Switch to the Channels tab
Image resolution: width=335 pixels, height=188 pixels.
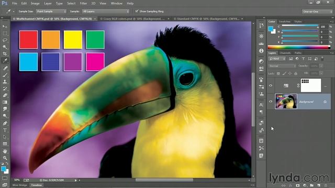click(285, 53)
